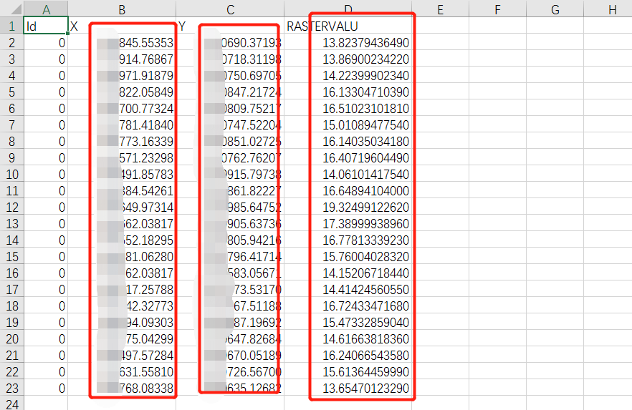Click row header 12
The image size is (632, 410).
click(x=11, y=208)
